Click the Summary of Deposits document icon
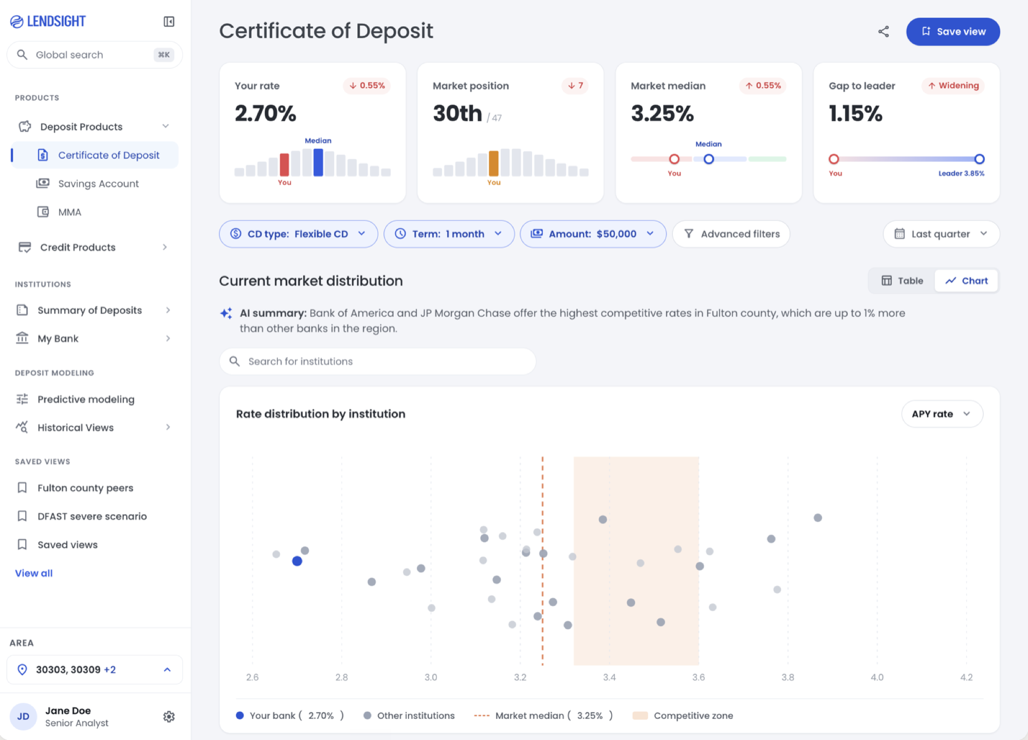 (22, 310)
